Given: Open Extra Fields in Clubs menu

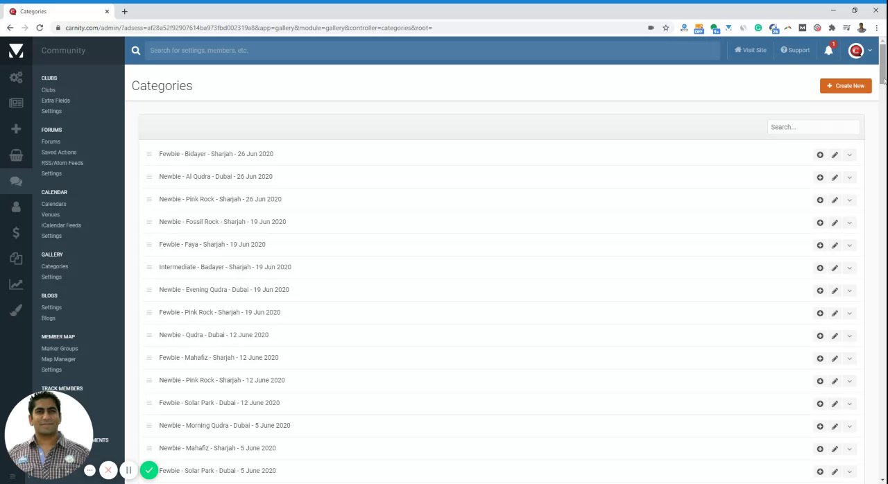Looking at the screenshot, I should (55, 101).
